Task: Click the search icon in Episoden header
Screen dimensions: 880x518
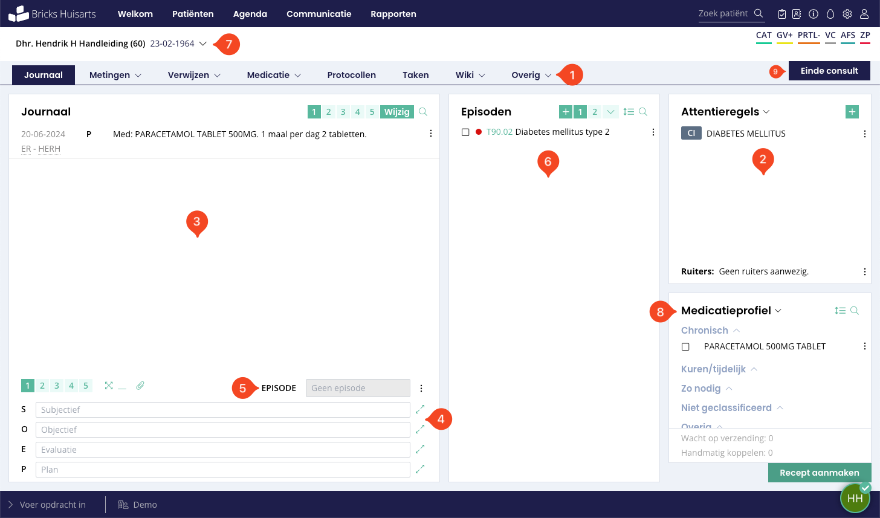Action: coord(643,112)
